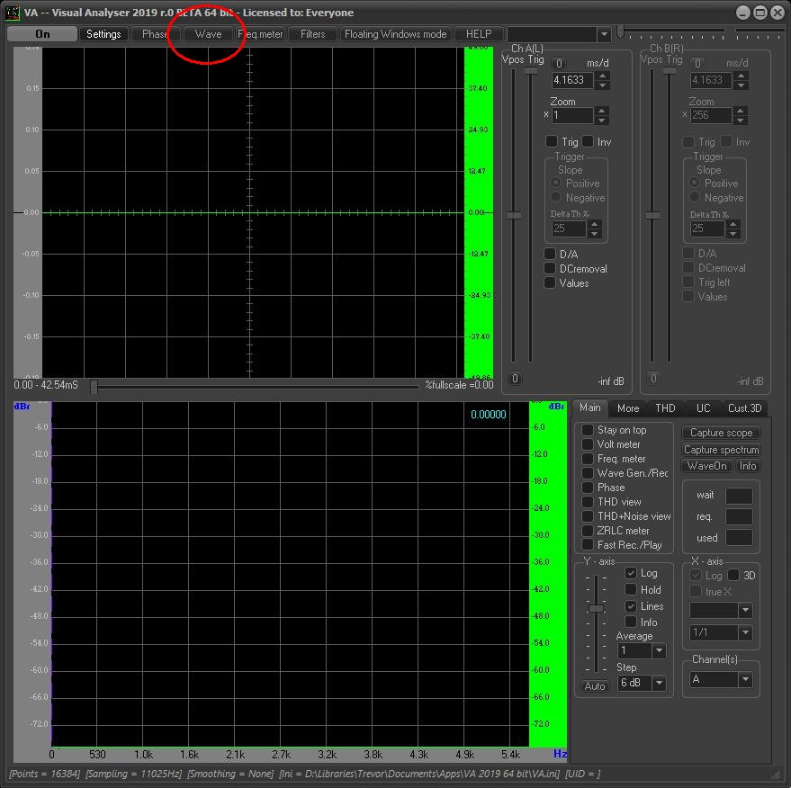
Task: Click Capture spectrum button
Action: (x=721, y=449)
